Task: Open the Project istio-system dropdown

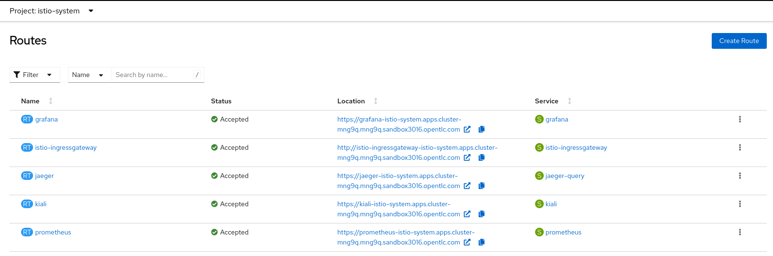Action: [x=52, y=11]
